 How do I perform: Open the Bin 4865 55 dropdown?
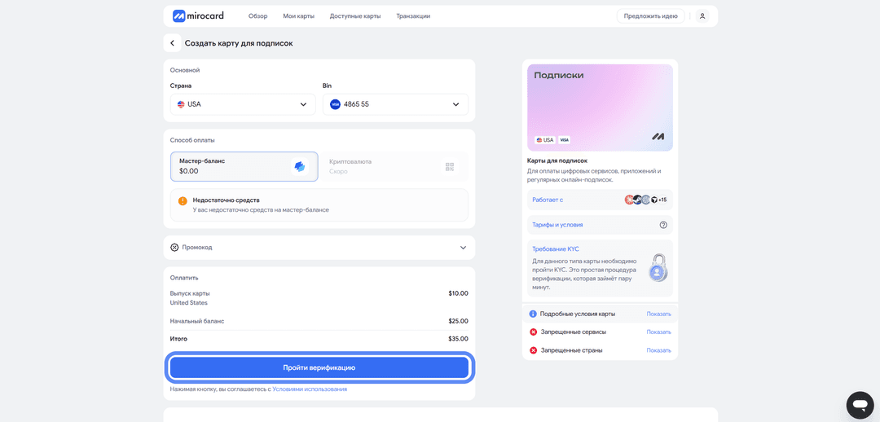click(x=396, y=104)
